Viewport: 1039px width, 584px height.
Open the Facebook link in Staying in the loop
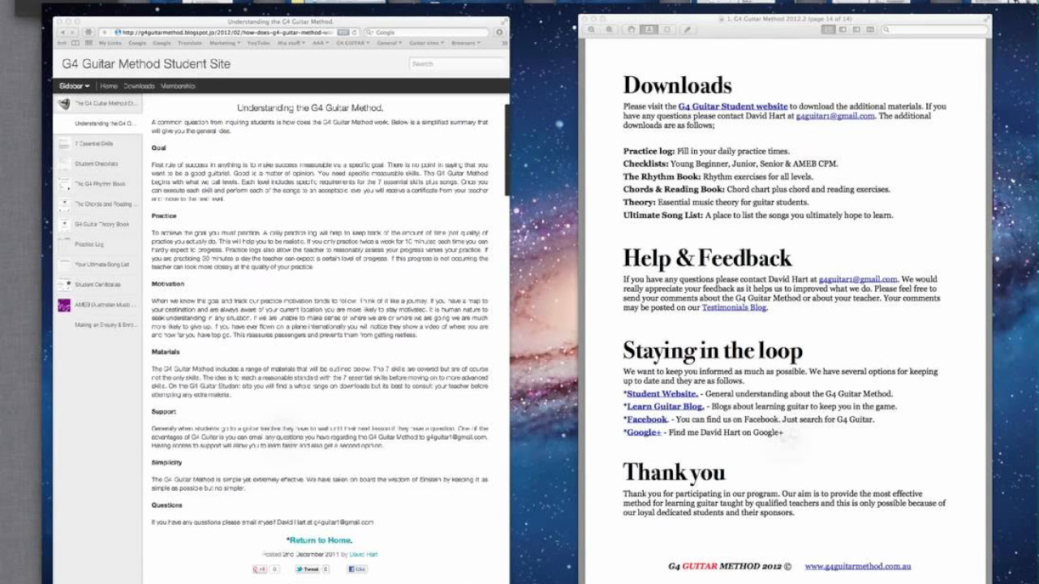pyautogui.click(x=646, y=419)
